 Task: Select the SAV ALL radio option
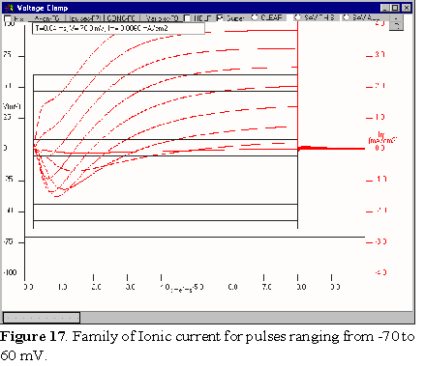[x=346, y=17]
